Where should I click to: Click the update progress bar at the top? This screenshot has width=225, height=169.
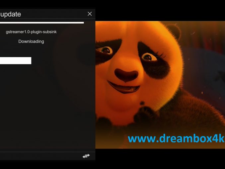click(x=42, y=23)
